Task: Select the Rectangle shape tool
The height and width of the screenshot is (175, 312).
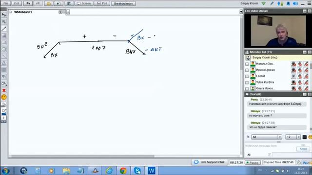Action: (x=4, y=42)
